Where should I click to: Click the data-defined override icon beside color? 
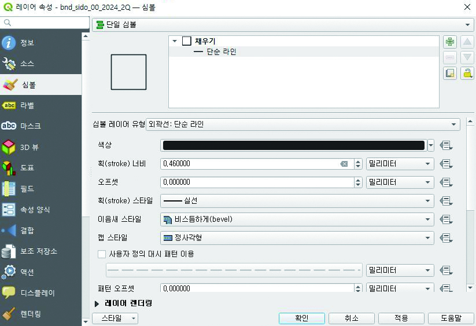(445, 145)
